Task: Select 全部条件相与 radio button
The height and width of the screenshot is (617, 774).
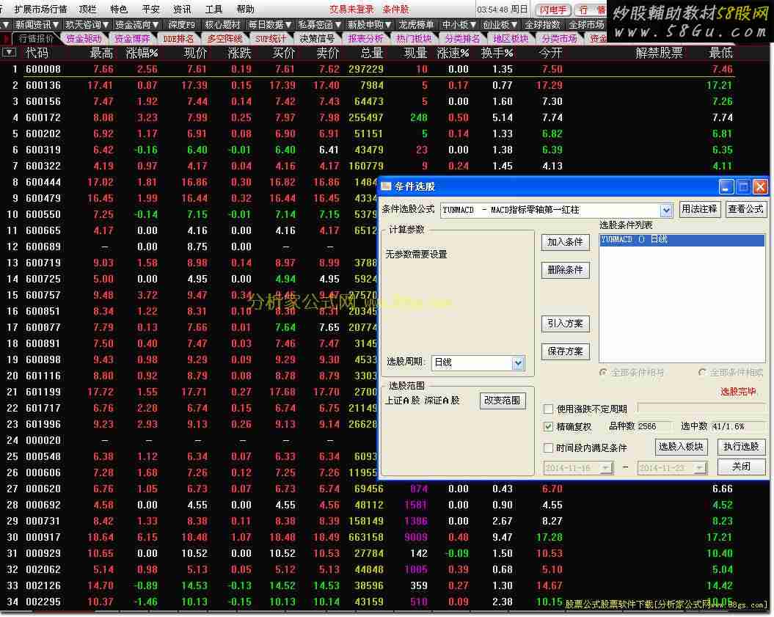Action: [x=603, y=372]
